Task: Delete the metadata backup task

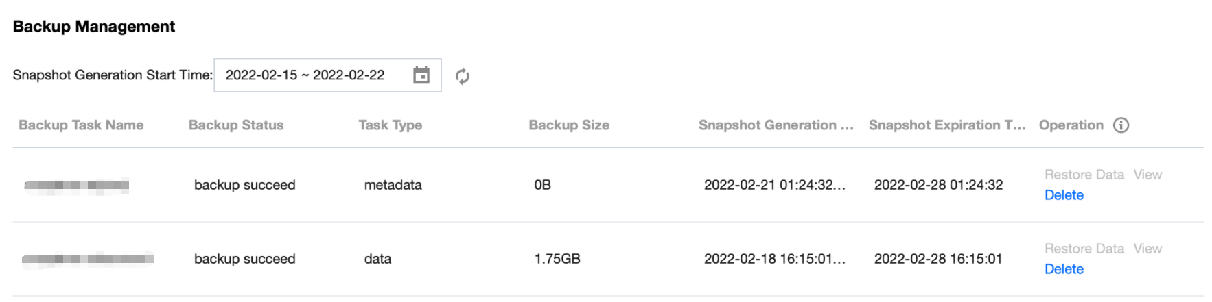Action: [1064, 195]
